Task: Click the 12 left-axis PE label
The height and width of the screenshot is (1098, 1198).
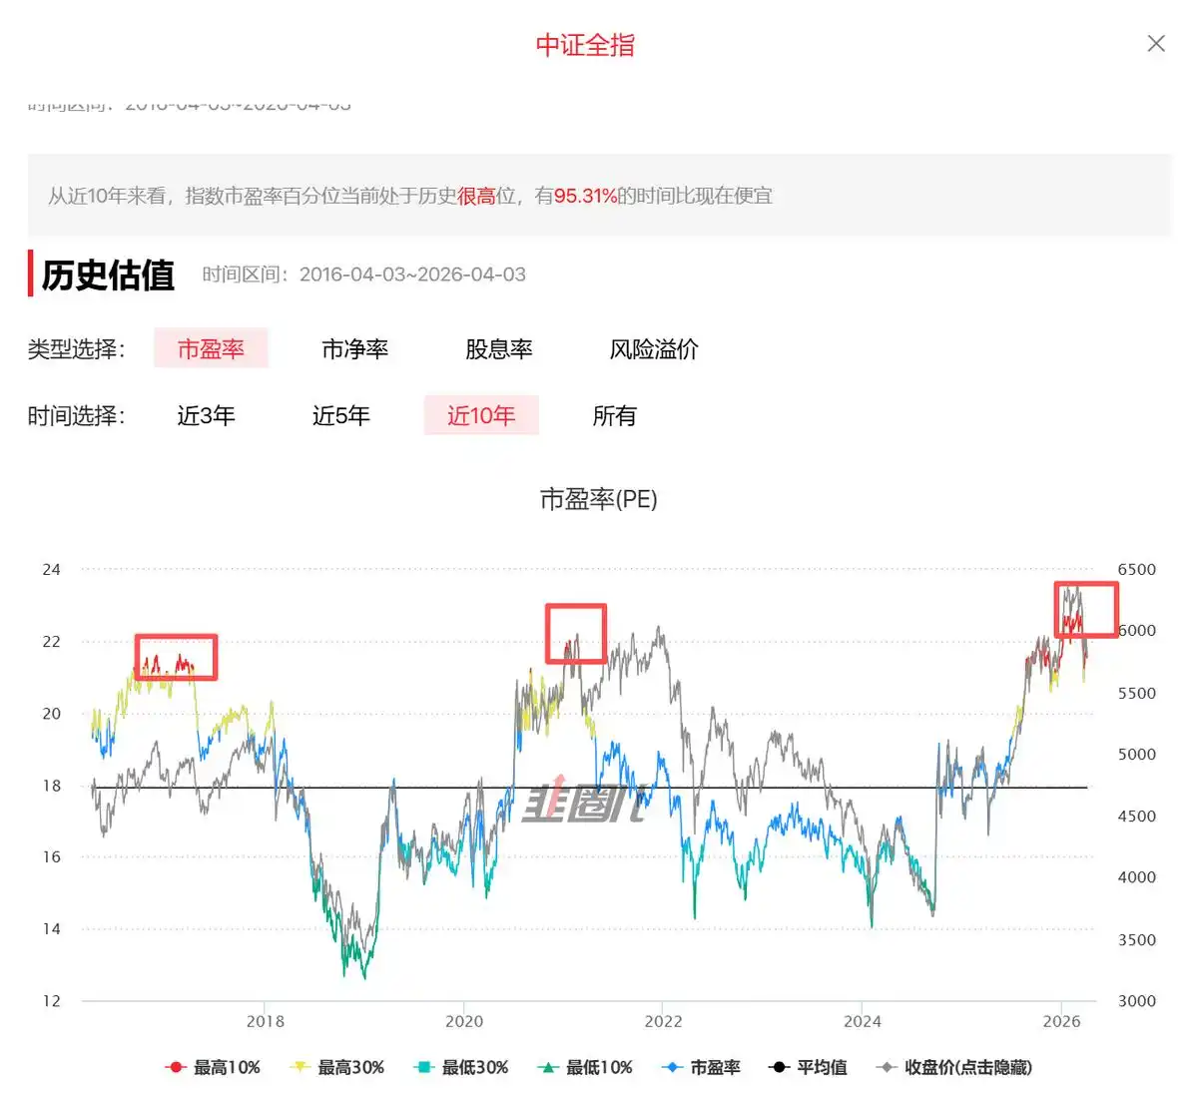Action: (x=51, y=1000)
